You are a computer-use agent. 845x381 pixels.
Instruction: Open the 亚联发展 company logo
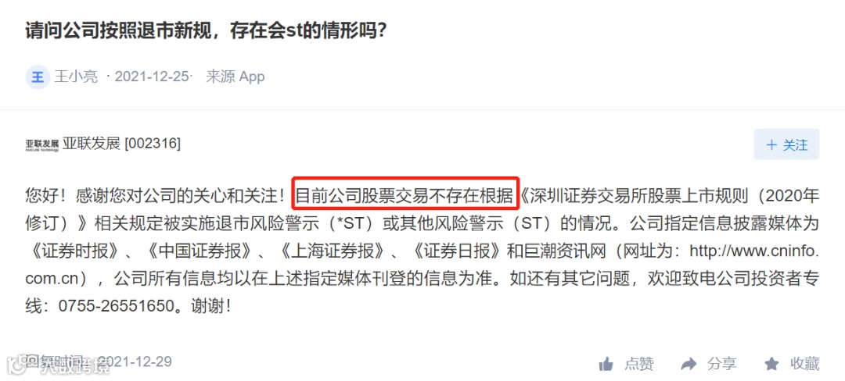41,144
